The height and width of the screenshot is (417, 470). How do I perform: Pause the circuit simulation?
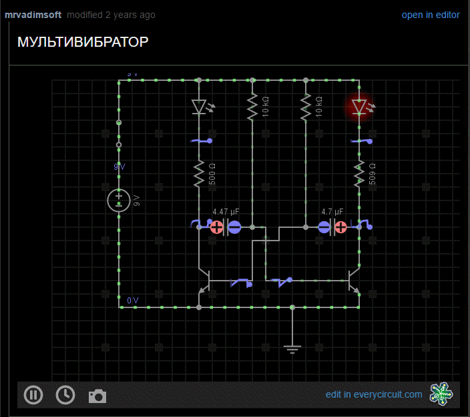click(x=33, y=395)
